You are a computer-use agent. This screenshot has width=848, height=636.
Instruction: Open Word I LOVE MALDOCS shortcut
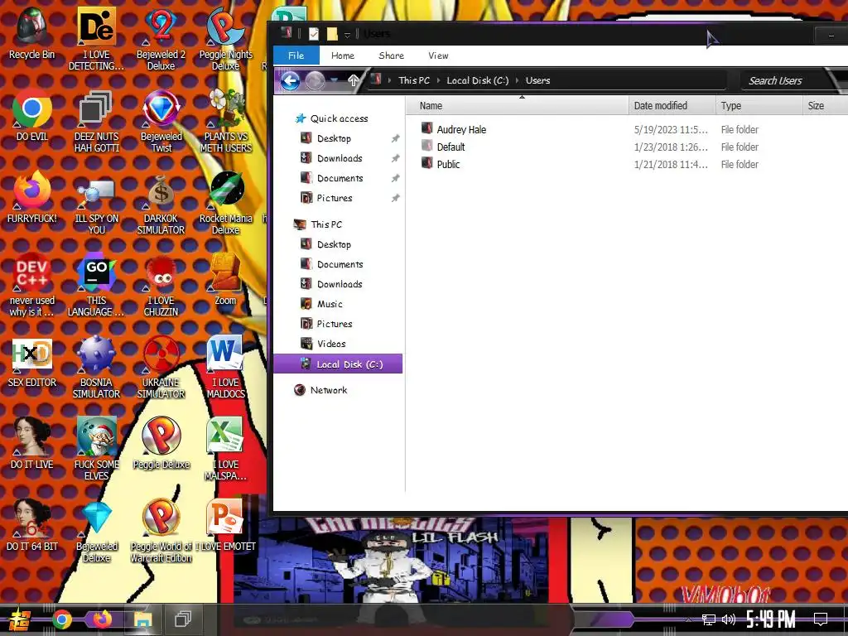[225, 367]
